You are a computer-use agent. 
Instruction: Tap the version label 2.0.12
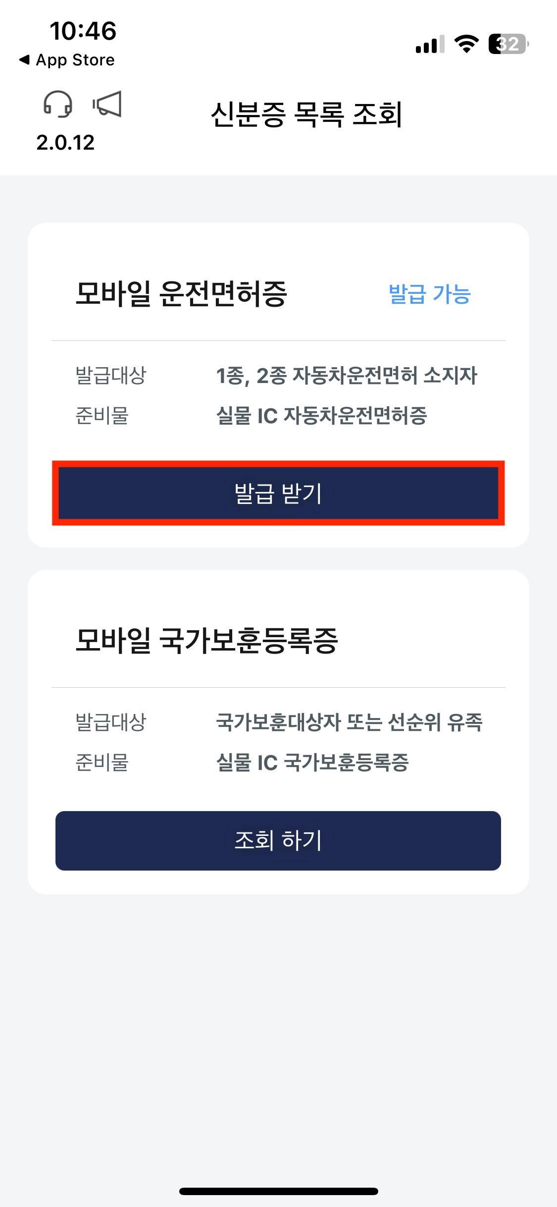66,143
